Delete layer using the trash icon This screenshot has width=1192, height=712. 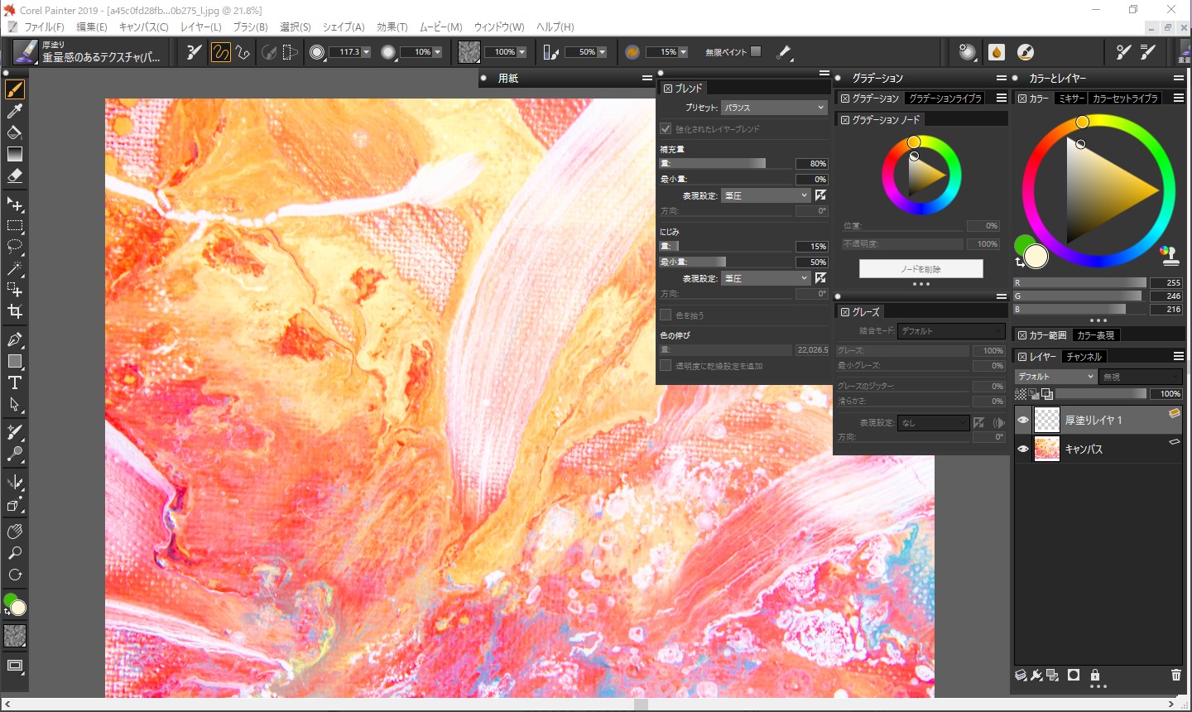pyautogui.click(x=1176, y=676)
